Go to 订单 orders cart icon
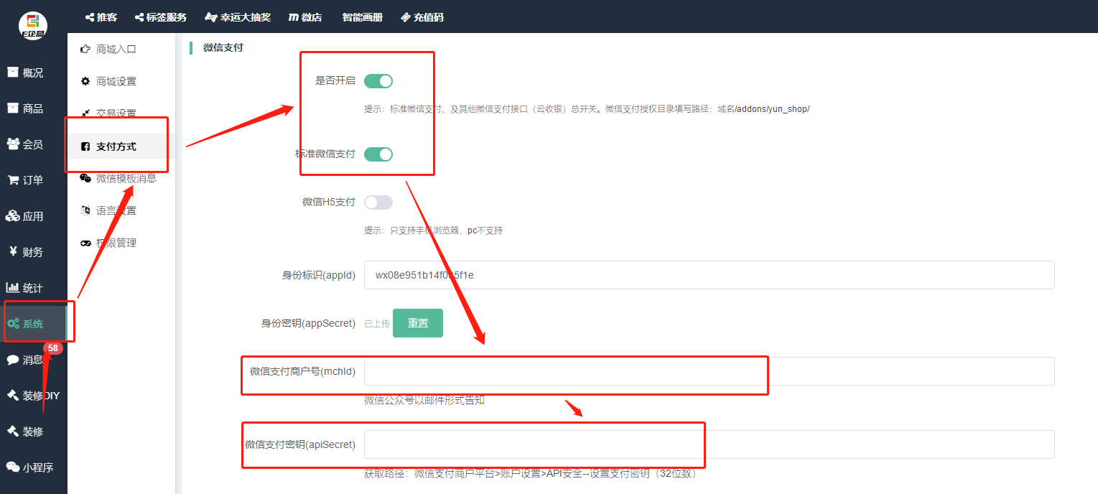 pyautogui.click(x=13, y=180)
